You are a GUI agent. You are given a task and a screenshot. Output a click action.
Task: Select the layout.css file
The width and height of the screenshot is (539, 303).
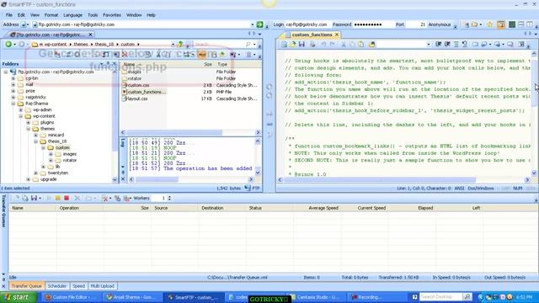pos(137,98)
